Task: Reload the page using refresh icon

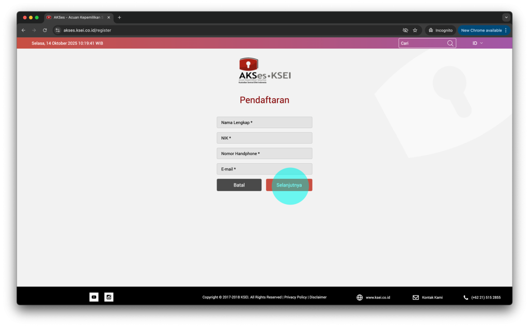Action: 45,30
